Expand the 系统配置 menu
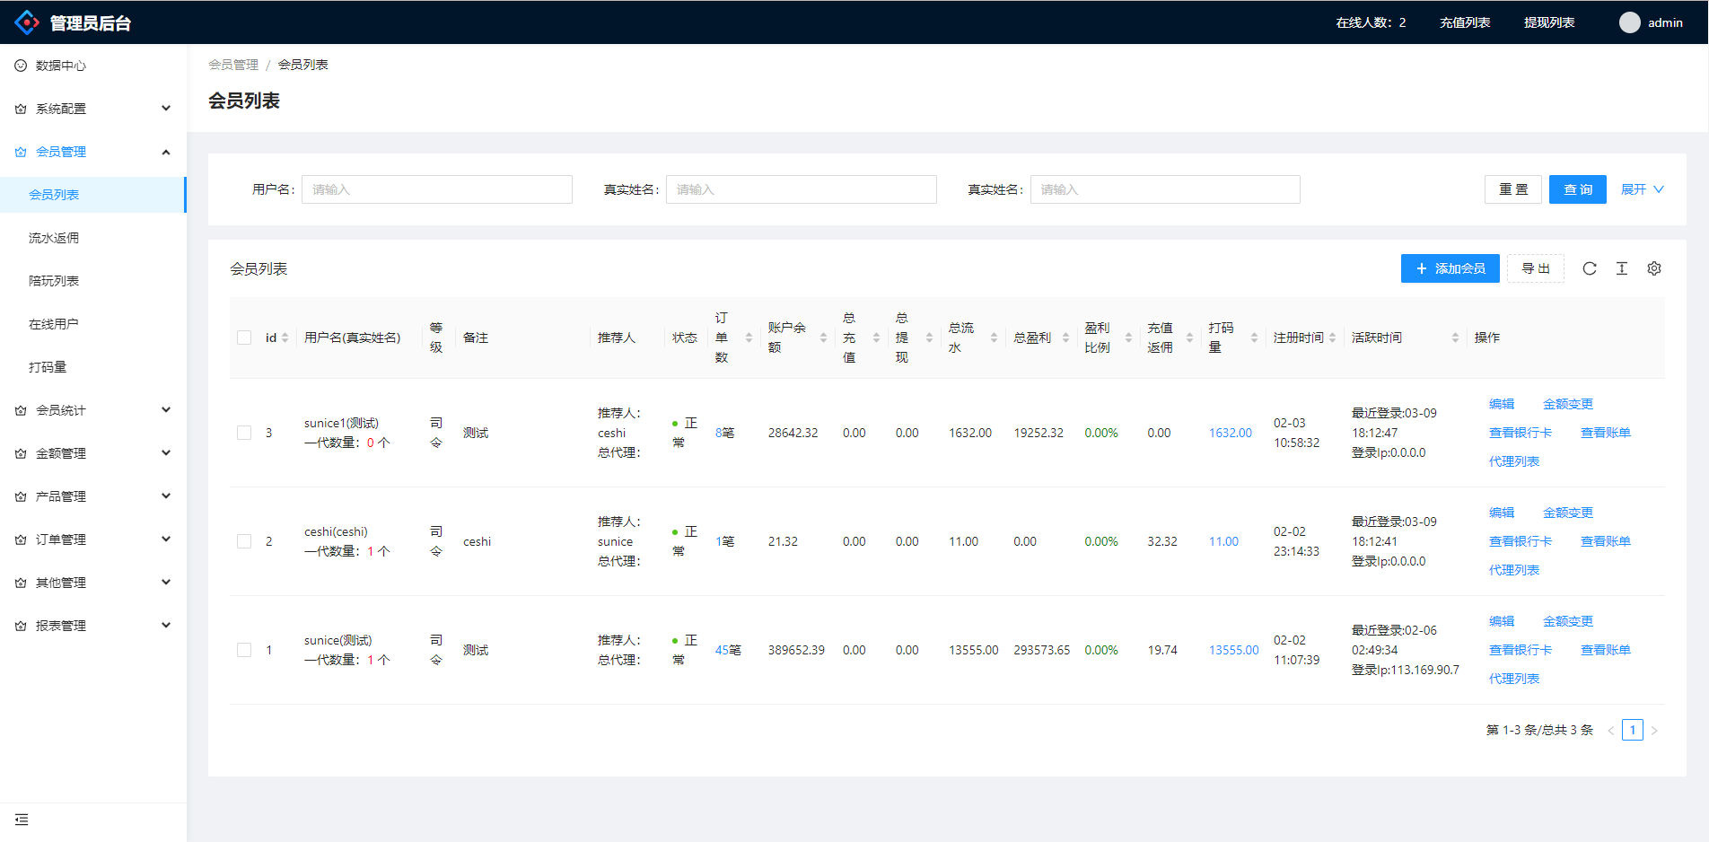Viewport: 1709px width, 842px height. click(x=93, y=109)
